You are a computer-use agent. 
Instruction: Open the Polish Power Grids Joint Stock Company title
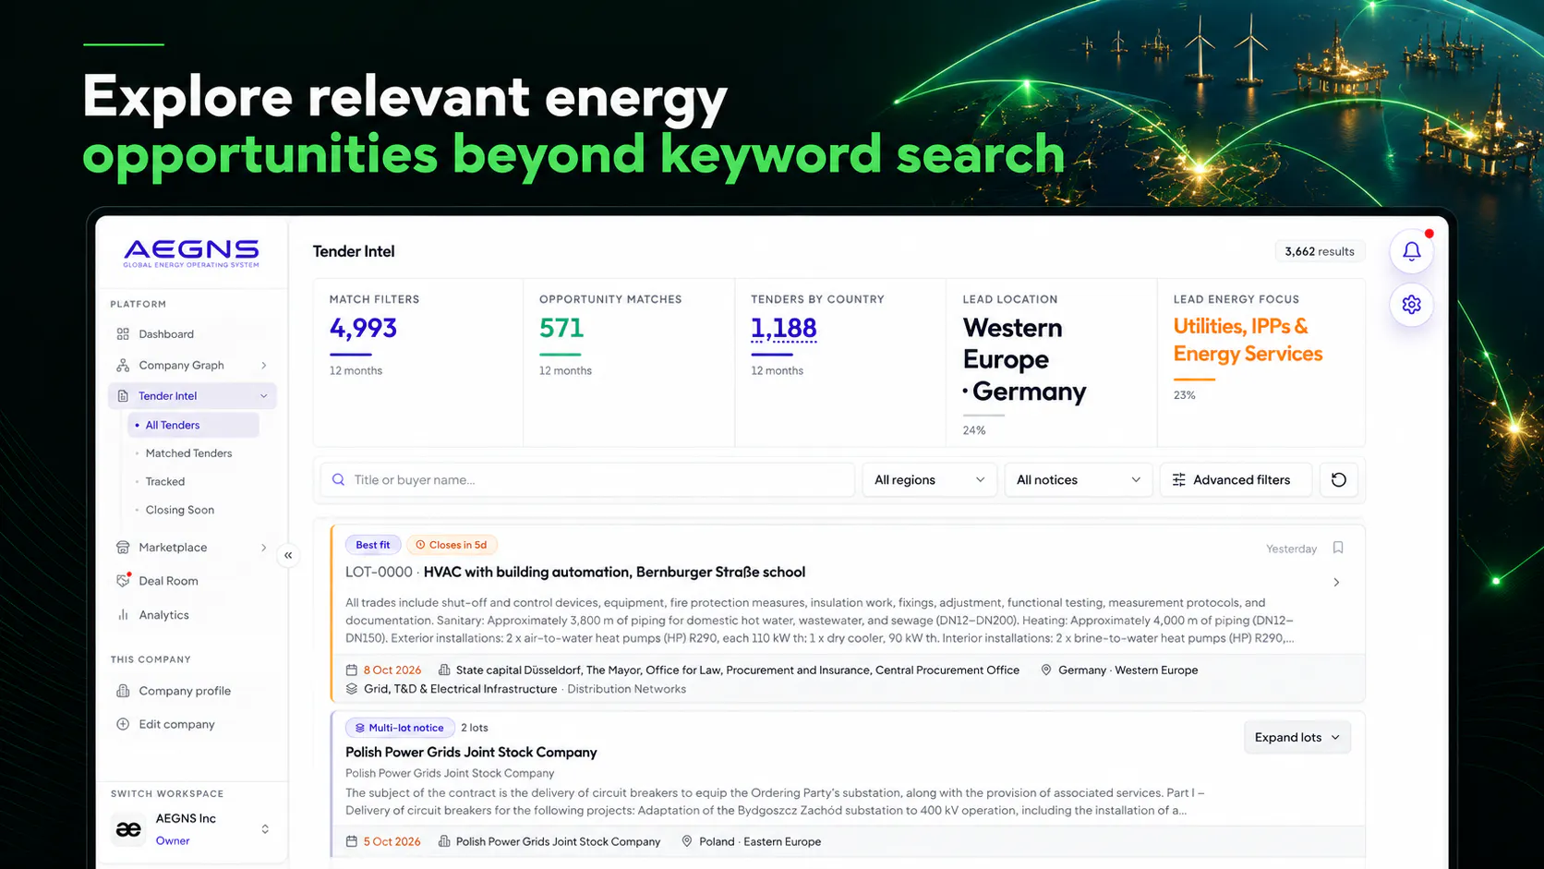[x=471, y=753]
